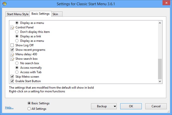Click the scroll down arrow of settings list
The image size is (172, 115).
[x=160, y=81]
